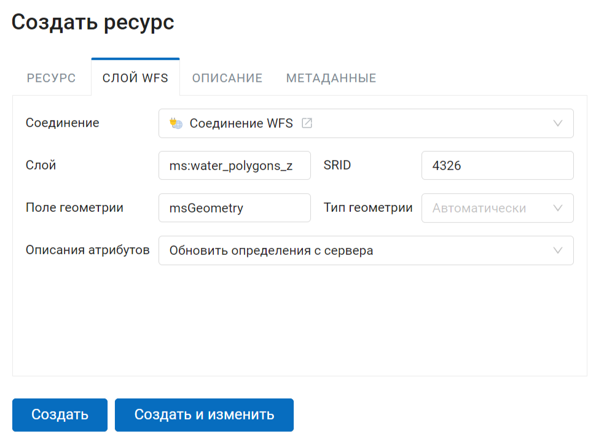Focus the Слой input field

click(x=235, y=166)
